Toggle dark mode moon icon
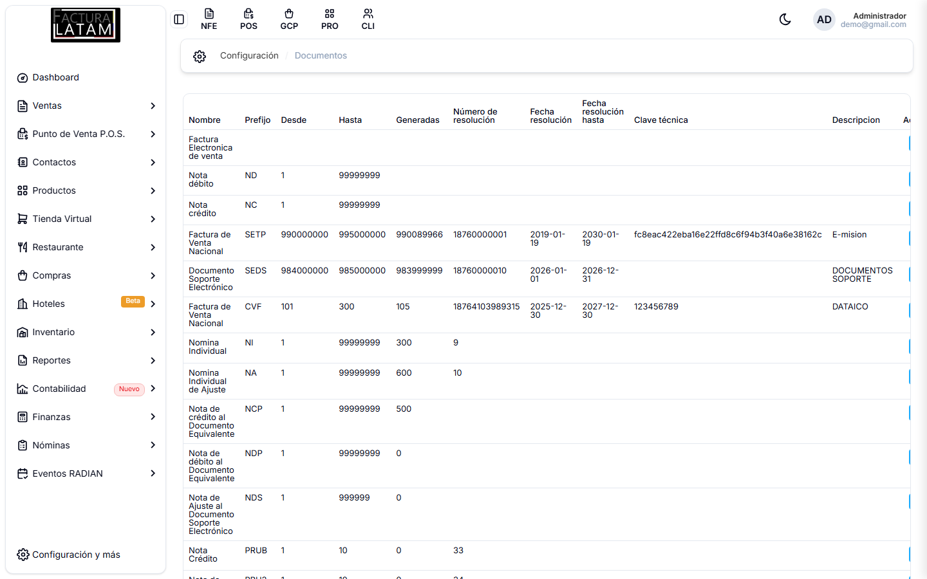Image resolution: width=927 pixels, height=579 pixels. 785,19
